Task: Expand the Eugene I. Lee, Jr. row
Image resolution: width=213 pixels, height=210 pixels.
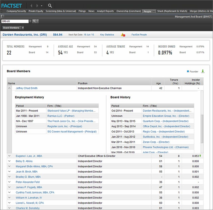Action: [x=9, y=156]
